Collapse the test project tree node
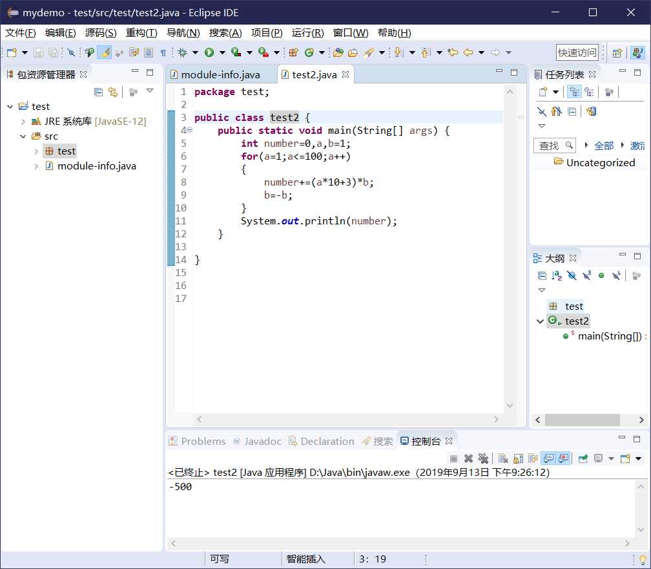The image size is (651, 569). [x=10, y=107]
